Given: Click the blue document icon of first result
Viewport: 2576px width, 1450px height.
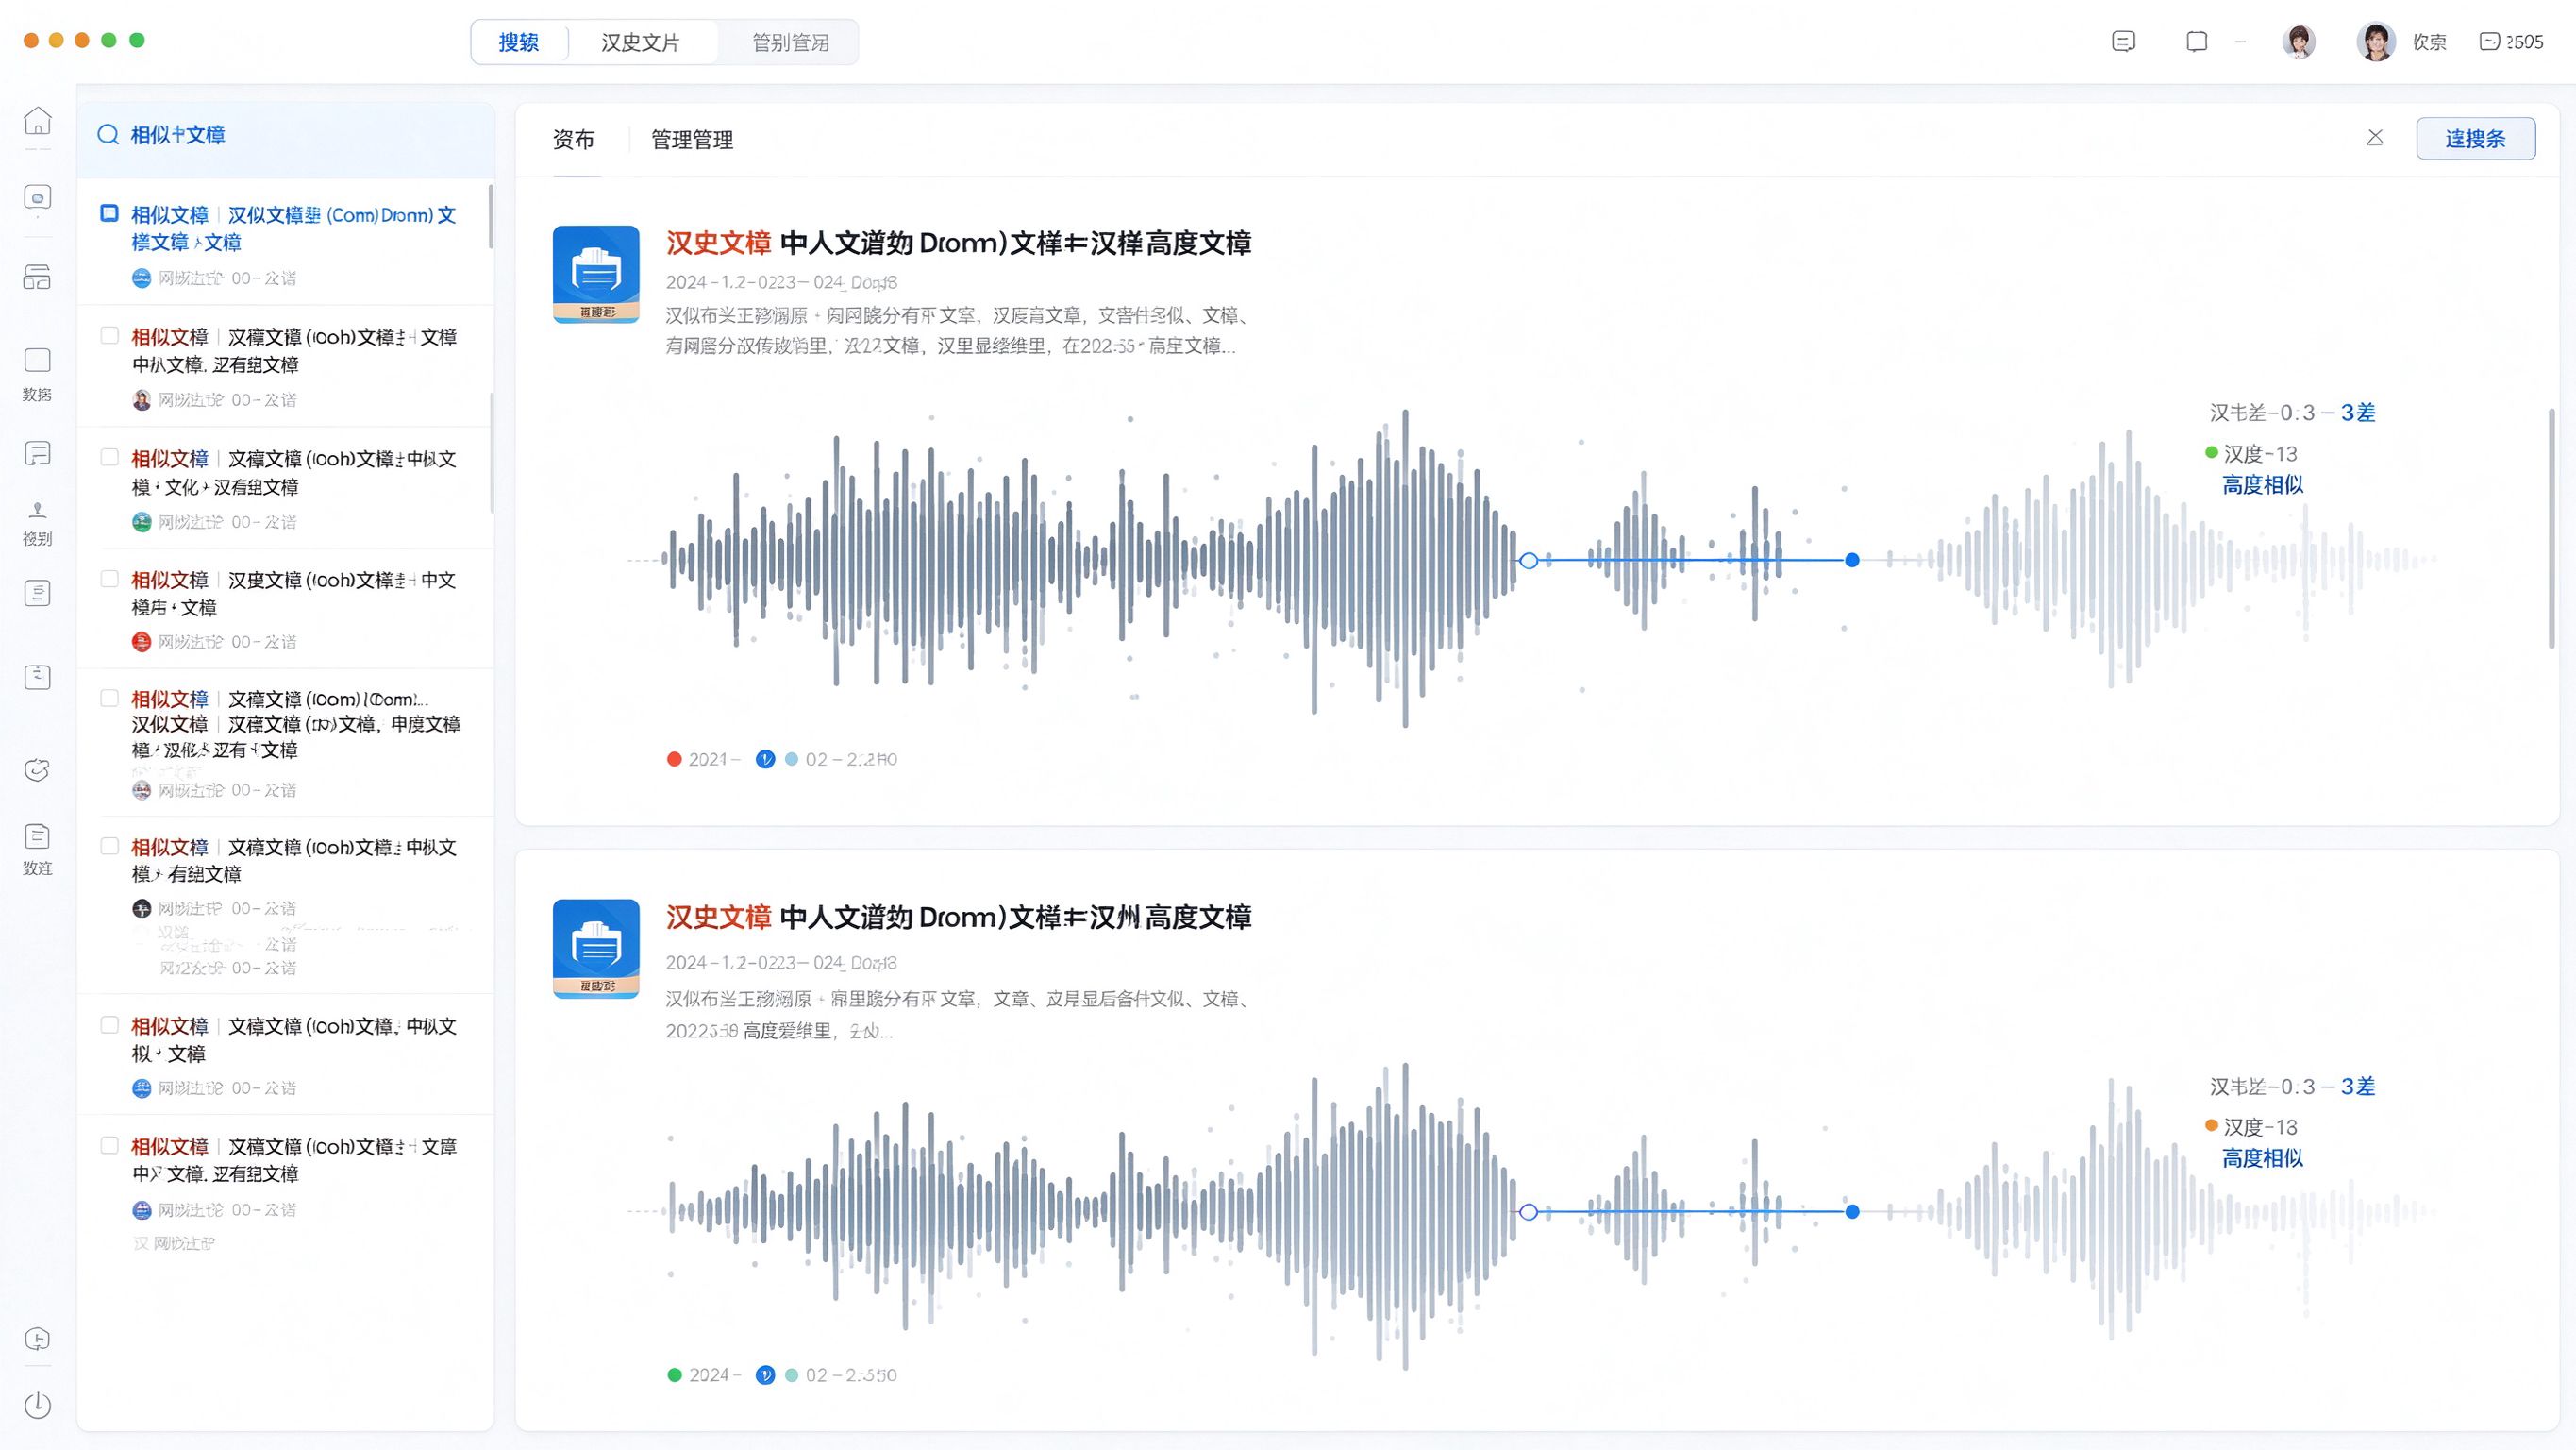Looking at the screenshot, I should click(x=596, y=274).
